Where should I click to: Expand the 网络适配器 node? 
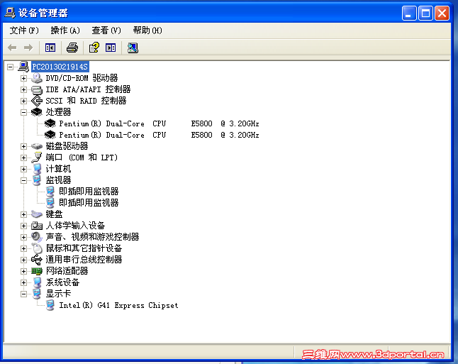pyautogui.click(x=23, y=271)
